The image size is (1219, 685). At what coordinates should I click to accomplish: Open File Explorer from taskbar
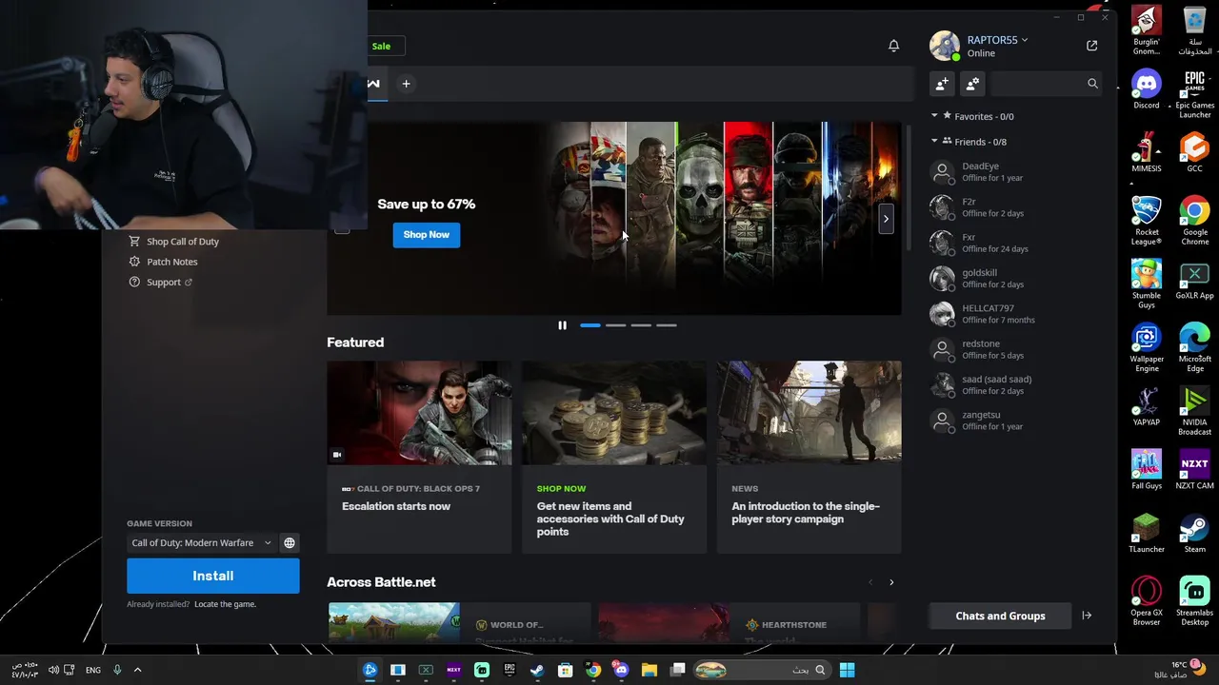pyautogui.click(x=649, y=670)
